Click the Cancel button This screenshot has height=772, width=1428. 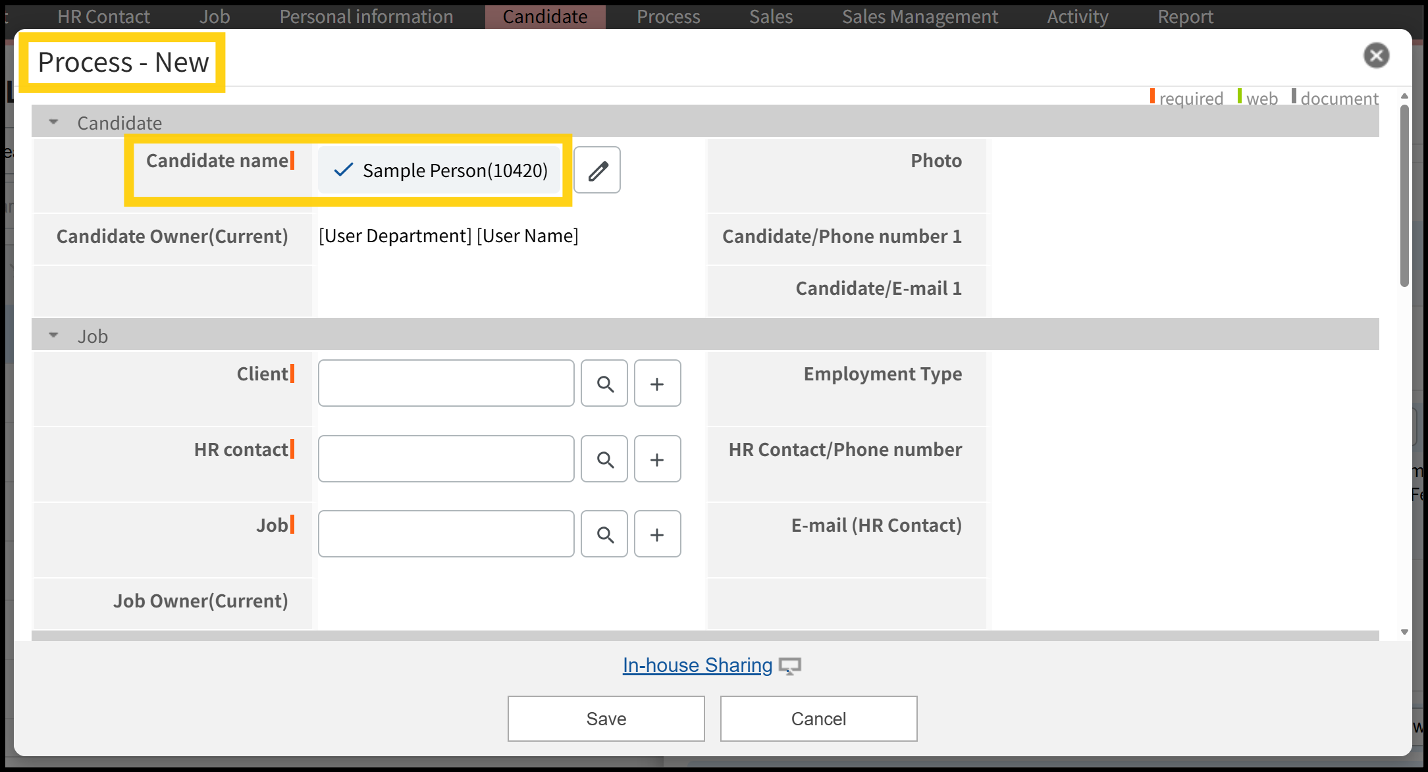coord(818,719)
